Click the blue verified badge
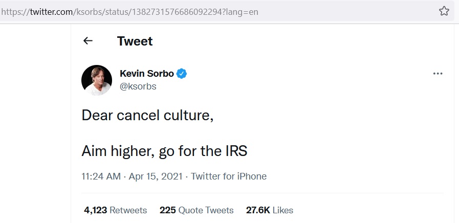The height and width of the screenshot is (223, 459). 182,74
